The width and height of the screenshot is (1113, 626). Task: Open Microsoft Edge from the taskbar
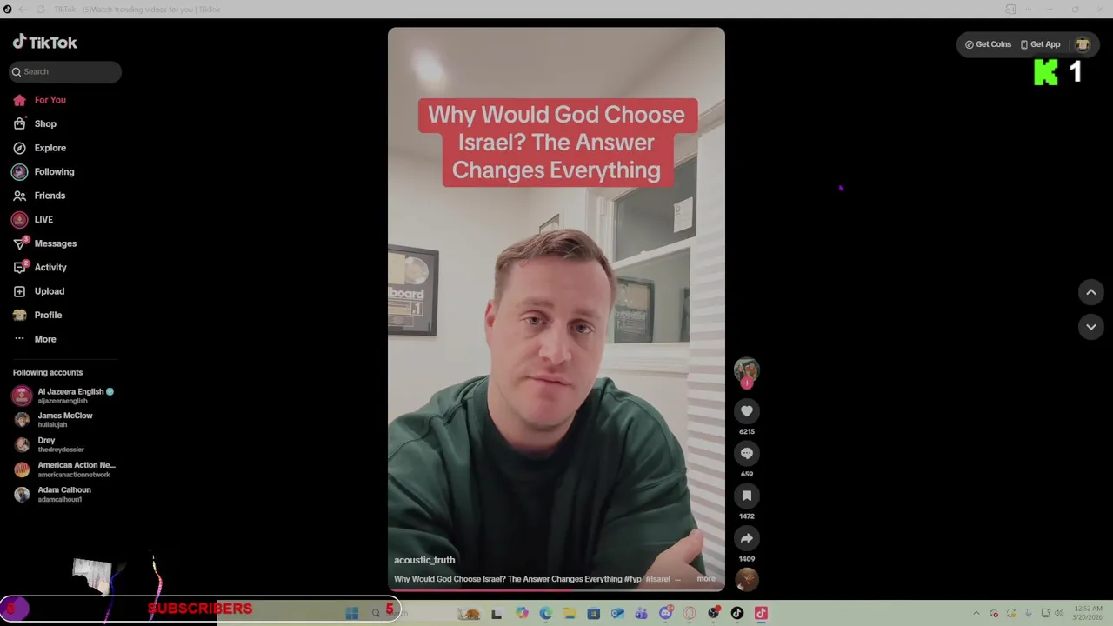tap(545, 613)
